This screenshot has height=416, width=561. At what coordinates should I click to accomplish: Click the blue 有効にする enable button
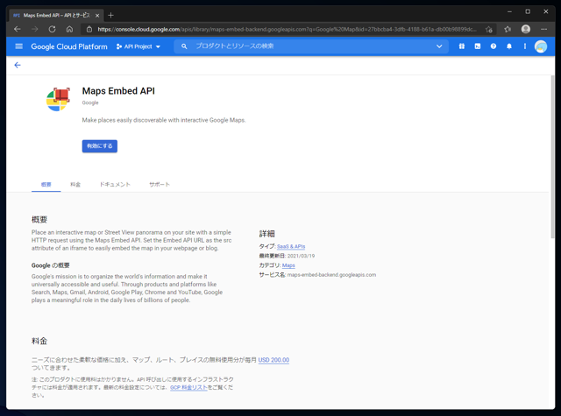click(99, 145)
